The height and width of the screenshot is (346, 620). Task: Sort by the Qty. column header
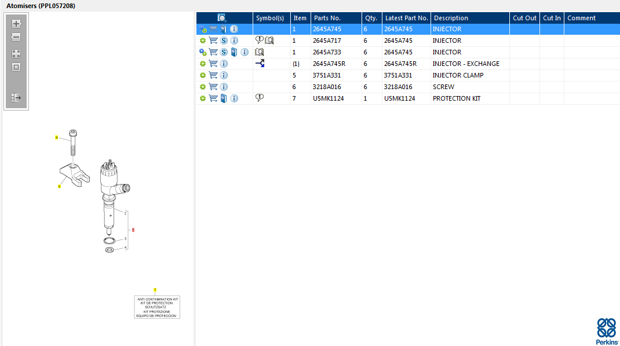point(371,18)
